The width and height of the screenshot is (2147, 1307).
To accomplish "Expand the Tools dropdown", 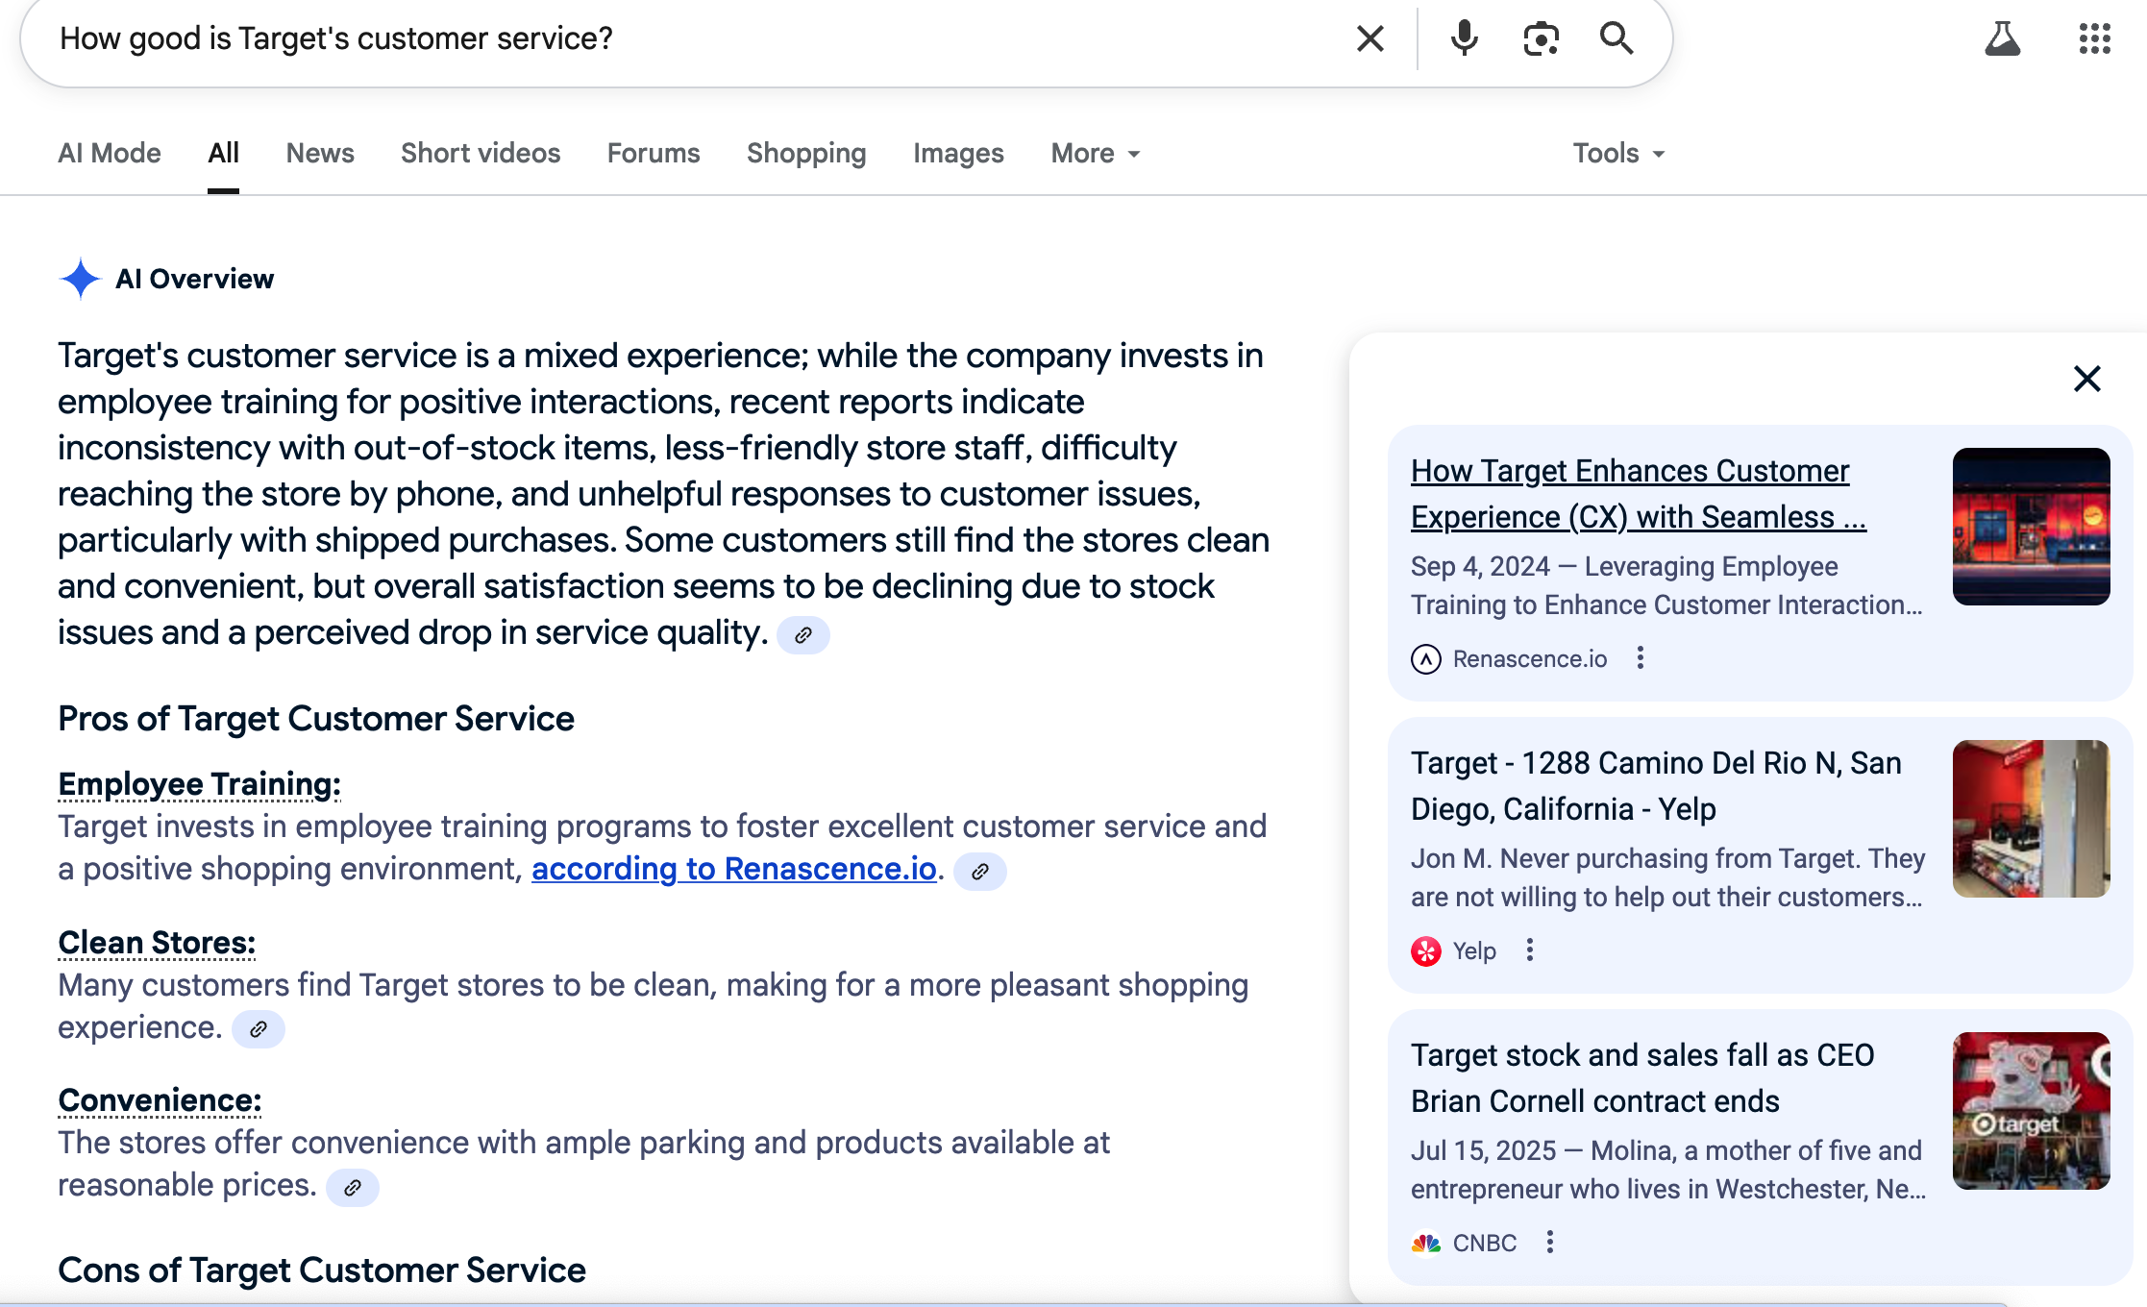I will [1618, 153].
